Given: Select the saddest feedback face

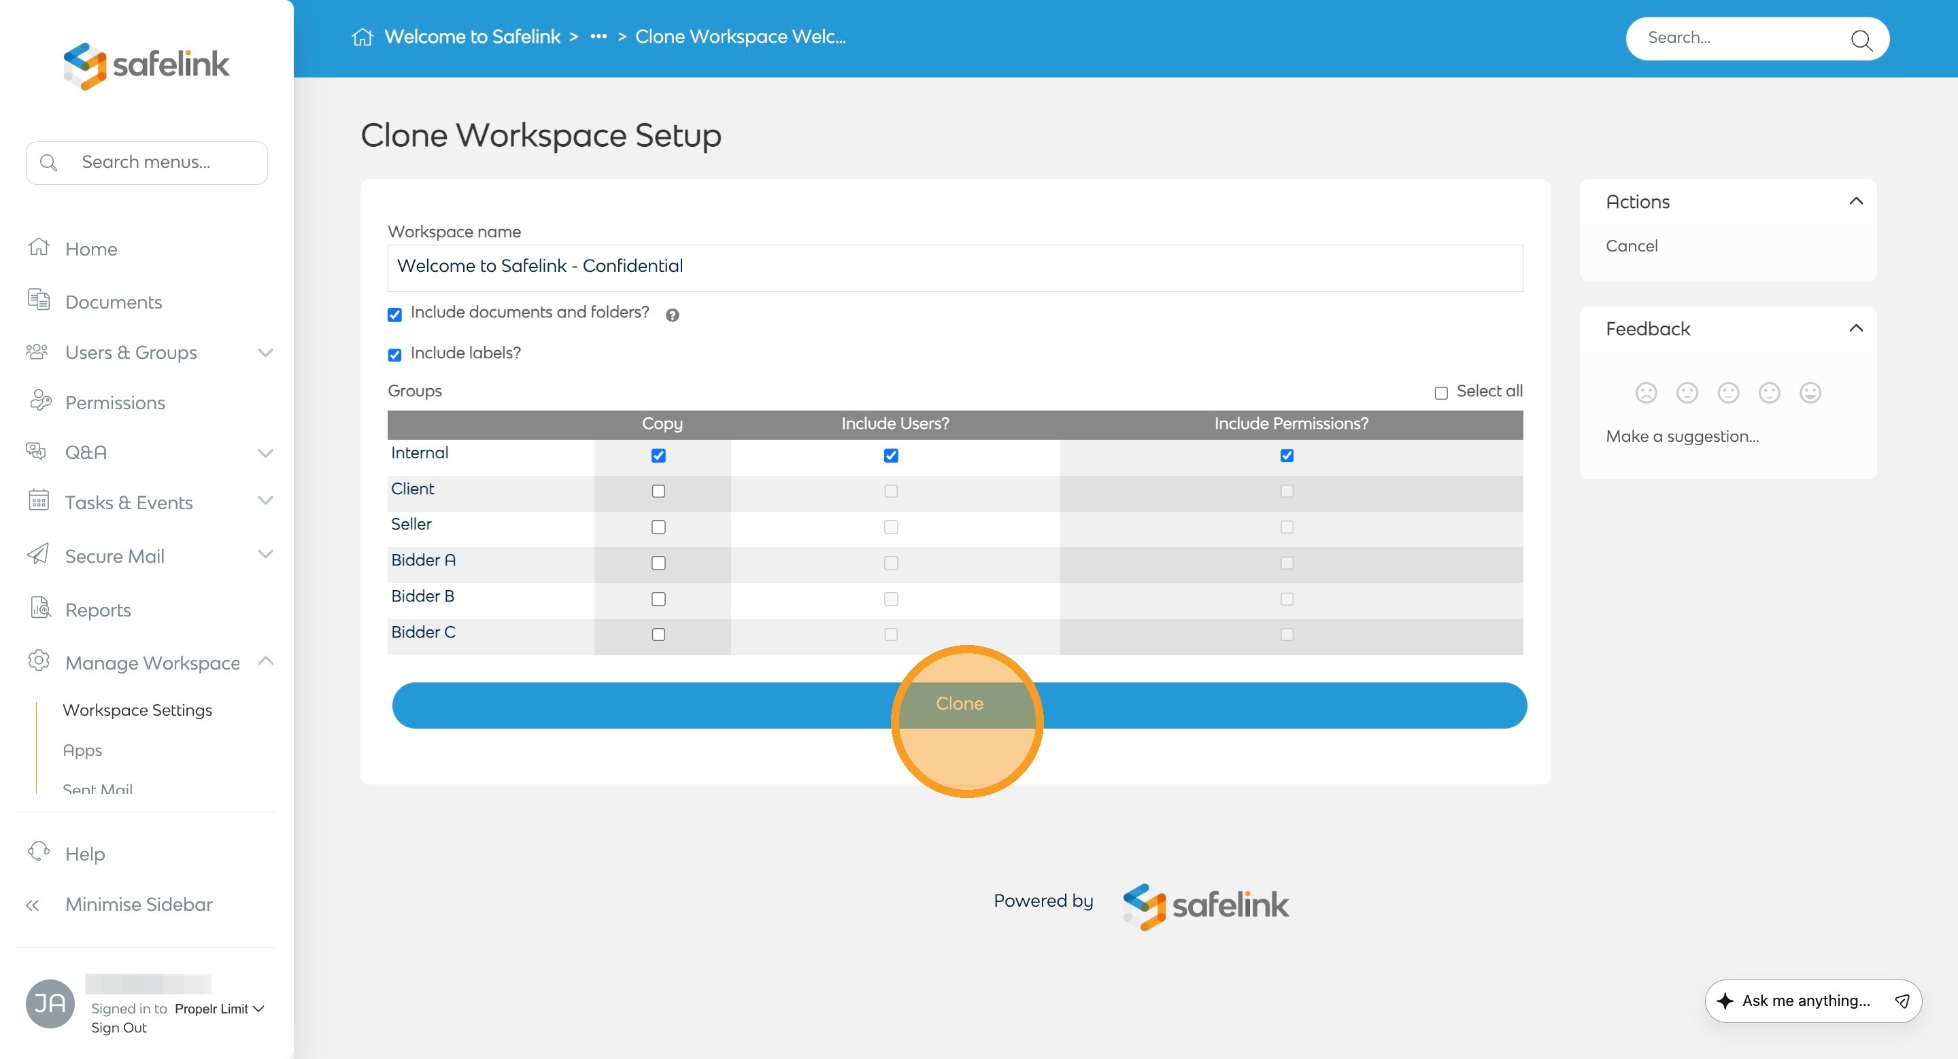Looking at the screenshot, I should coord(1646,392).
